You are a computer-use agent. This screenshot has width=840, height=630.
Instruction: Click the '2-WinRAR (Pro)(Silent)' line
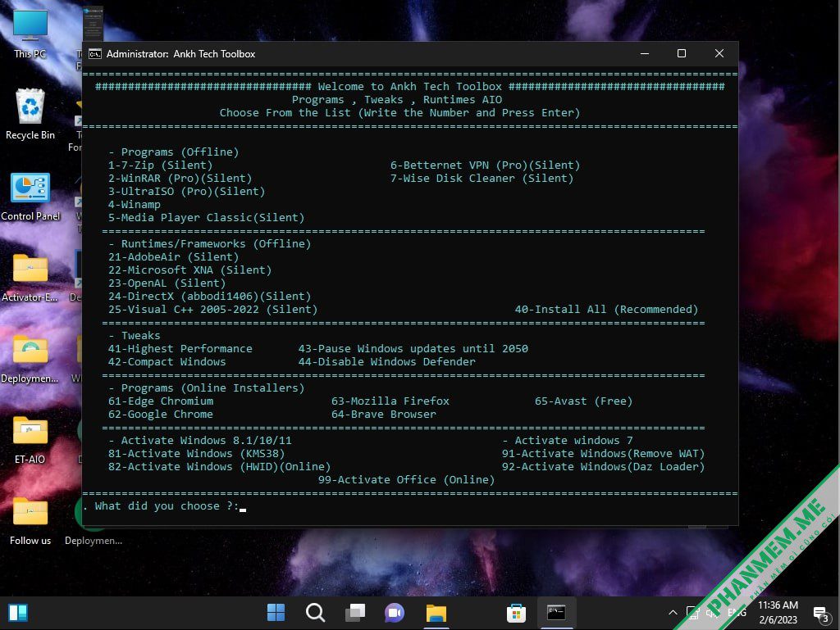coord(180,178)
